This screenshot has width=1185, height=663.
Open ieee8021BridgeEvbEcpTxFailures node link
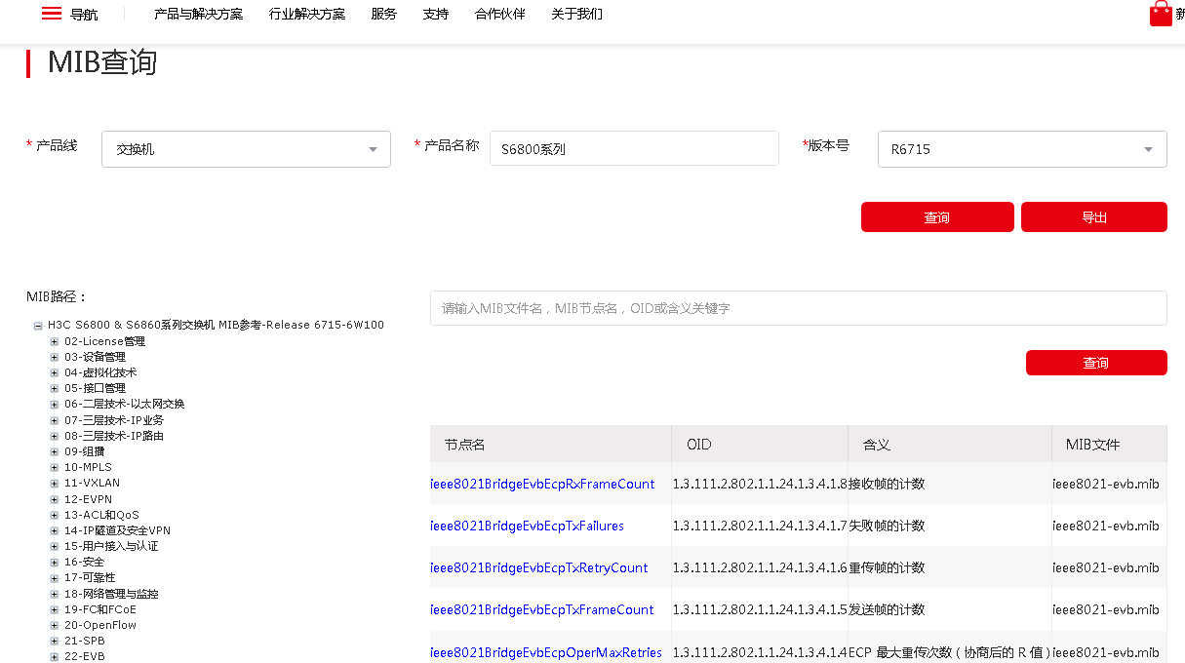[x=527, y=526]
